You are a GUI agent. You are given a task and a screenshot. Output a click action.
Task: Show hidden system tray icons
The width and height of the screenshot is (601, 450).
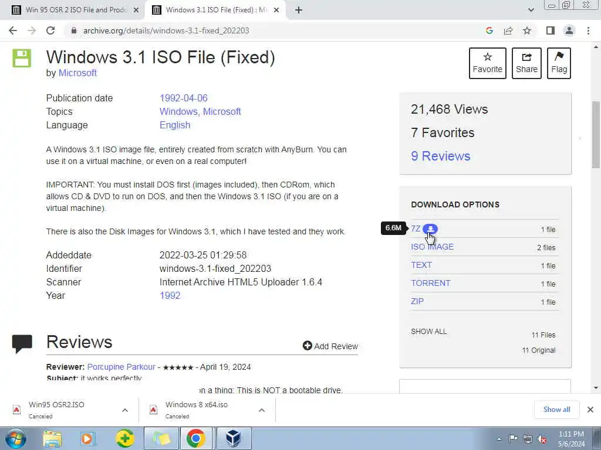499,439
